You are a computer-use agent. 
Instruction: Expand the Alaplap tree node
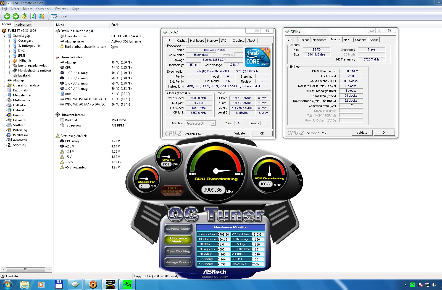pyautogui.click(x=5, y=81)
